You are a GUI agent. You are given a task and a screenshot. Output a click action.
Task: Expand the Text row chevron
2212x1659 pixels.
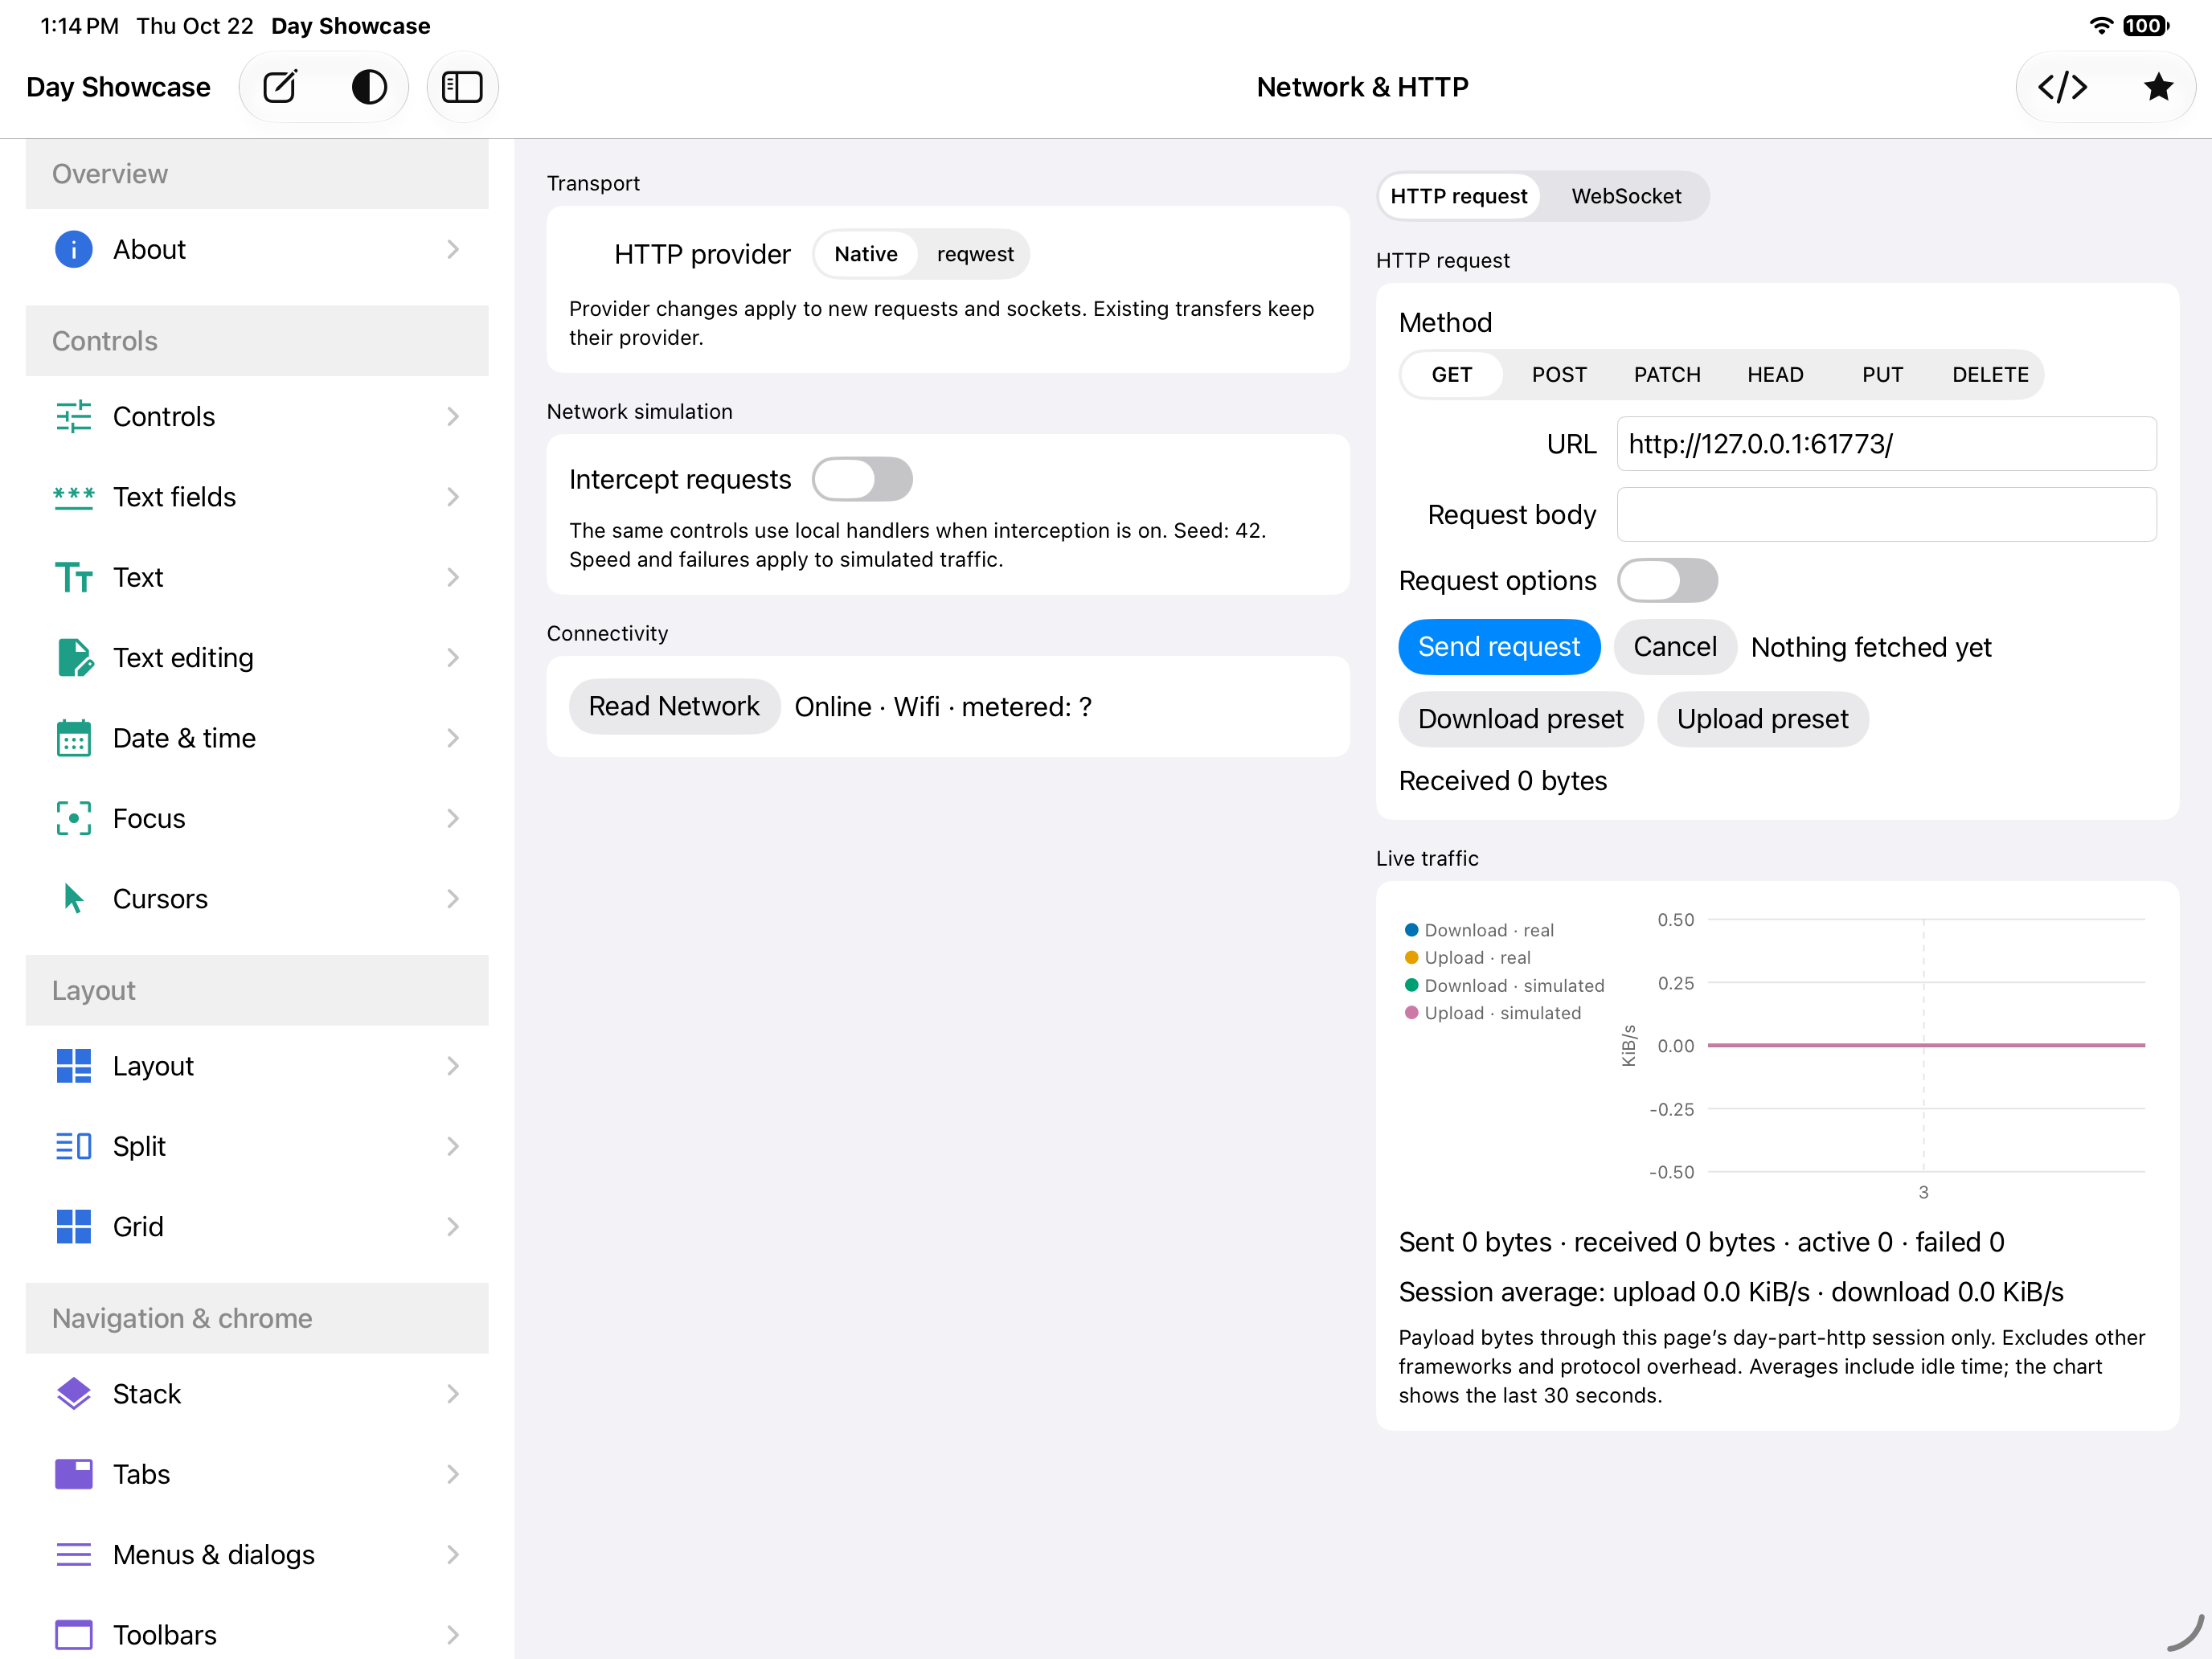point(453,577)
